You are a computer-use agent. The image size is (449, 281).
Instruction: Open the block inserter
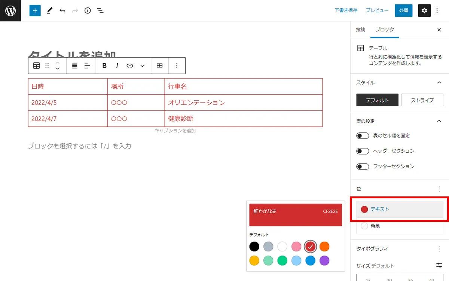coord(35,10)
